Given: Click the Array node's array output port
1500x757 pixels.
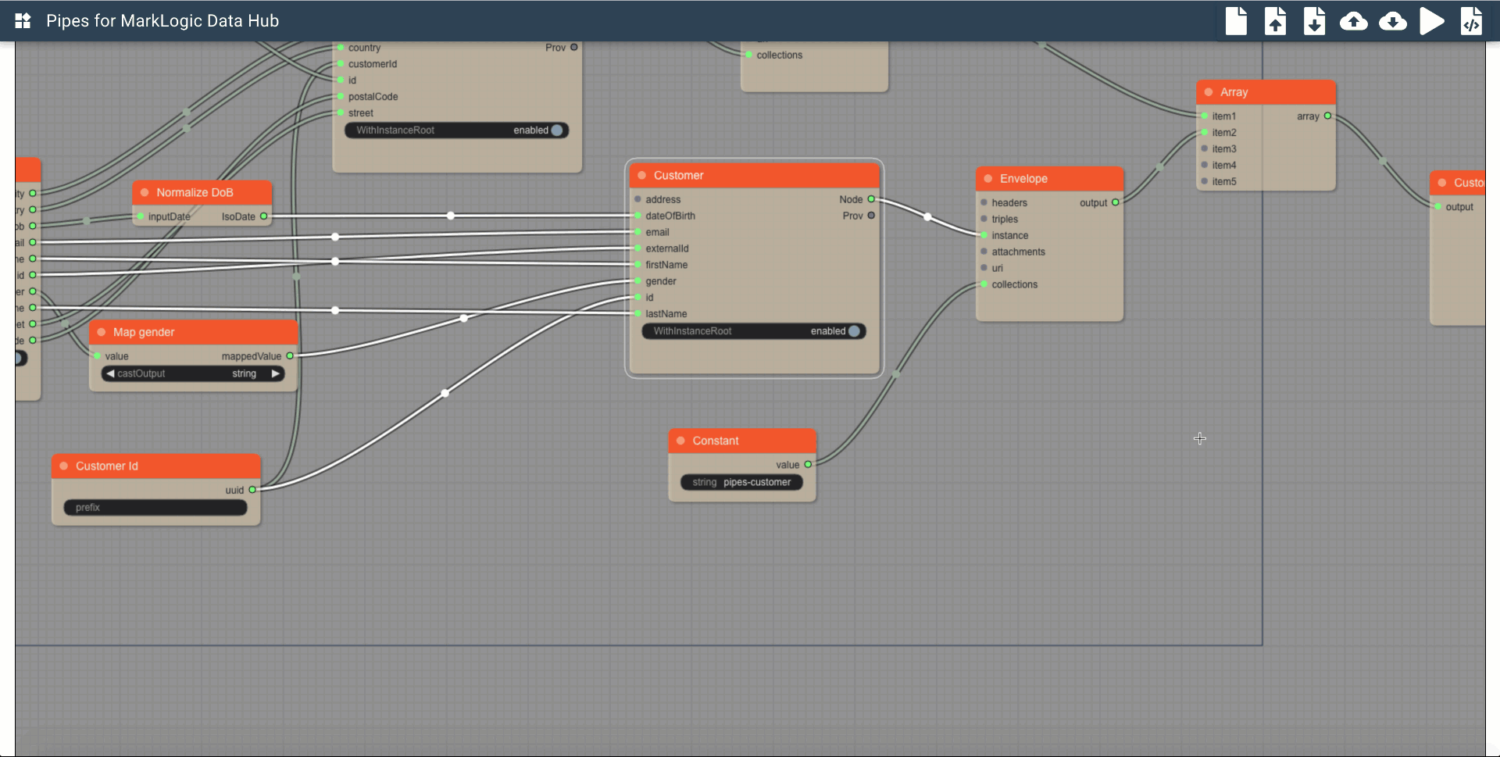Looking at the screenshot, I should click(1327, 116).
